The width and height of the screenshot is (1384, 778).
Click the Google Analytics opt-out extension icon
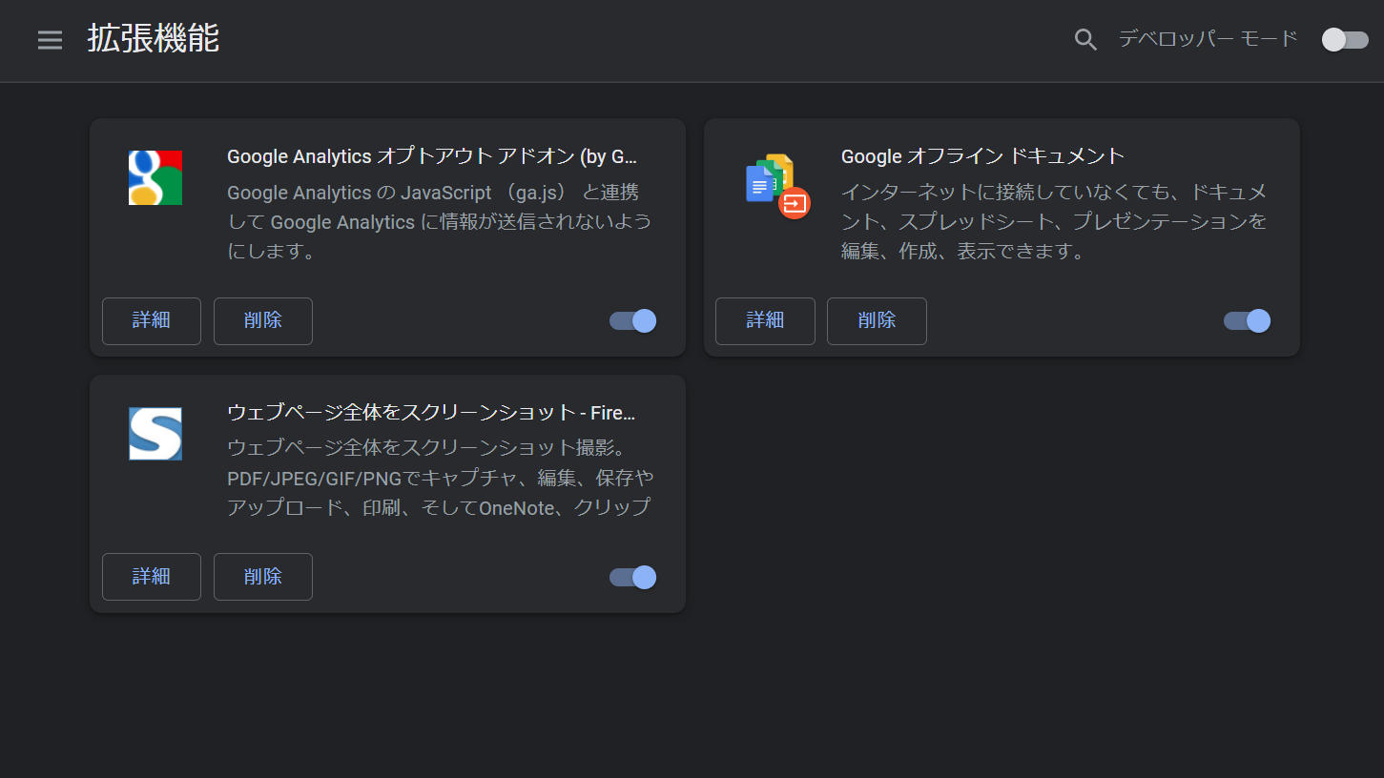pos(155,177)
